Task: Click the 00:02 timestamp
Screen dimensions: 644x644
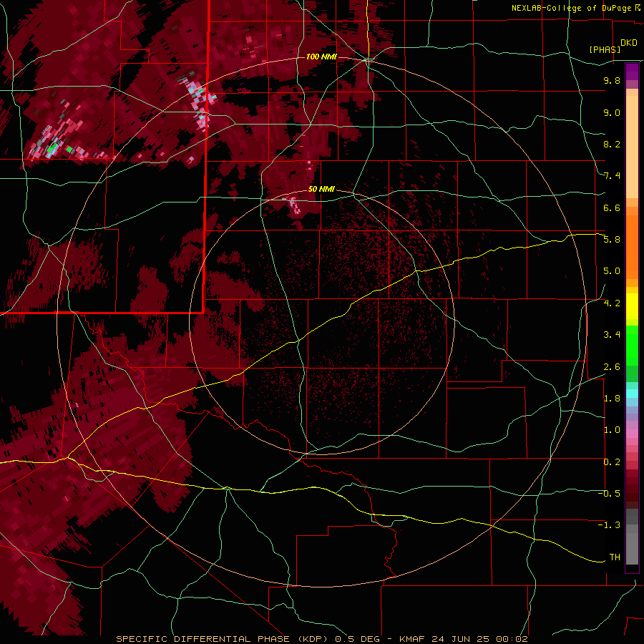Action: pos(512,639)
